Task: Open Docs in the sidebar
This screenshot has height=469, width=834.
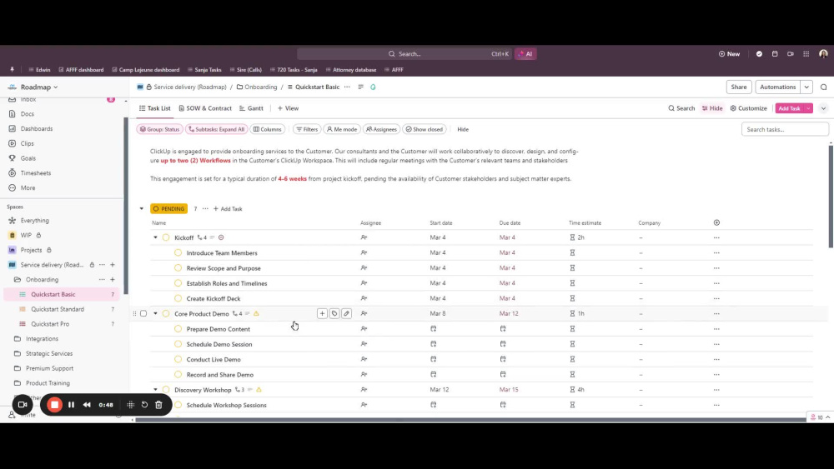Action: [x=28, y=113]
